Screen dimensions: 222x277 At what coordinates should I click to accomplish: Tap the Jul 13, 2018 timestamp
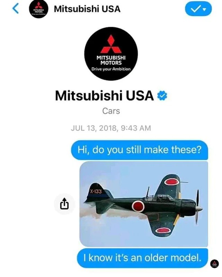click(111, 128)
